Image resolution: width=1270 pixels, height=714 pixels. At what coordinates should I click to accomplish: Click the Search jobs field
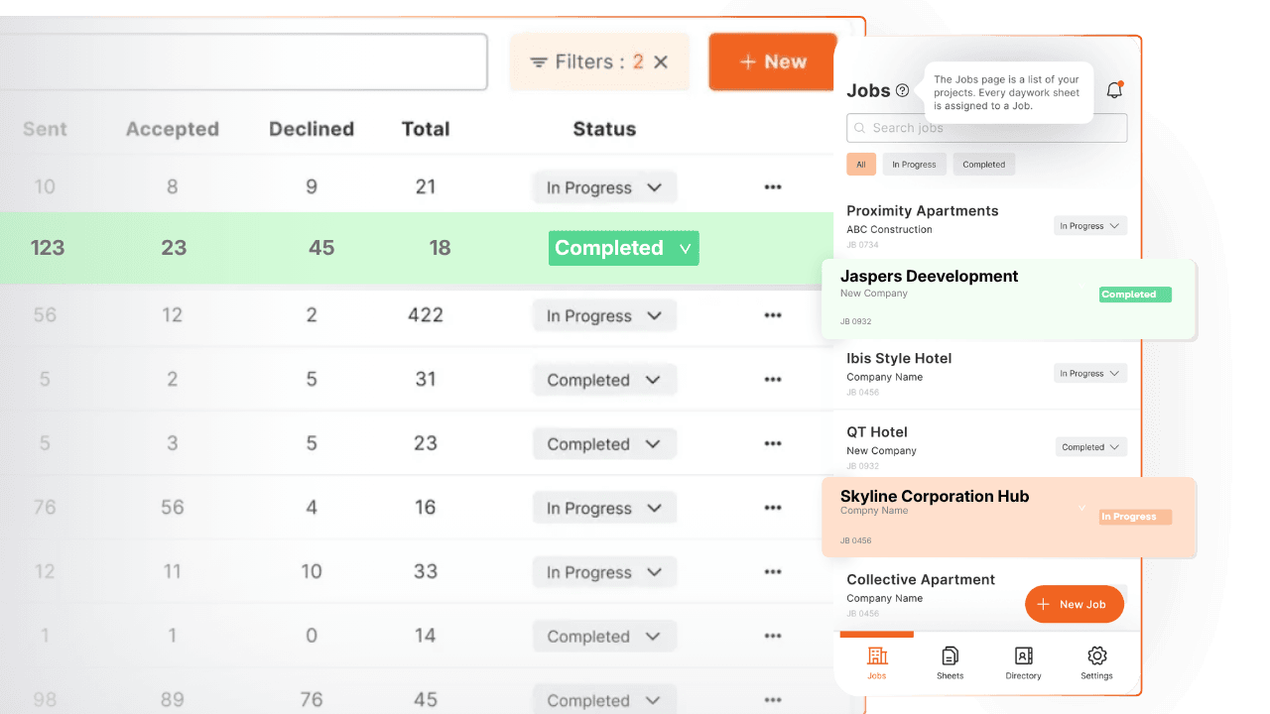[986, 128]
